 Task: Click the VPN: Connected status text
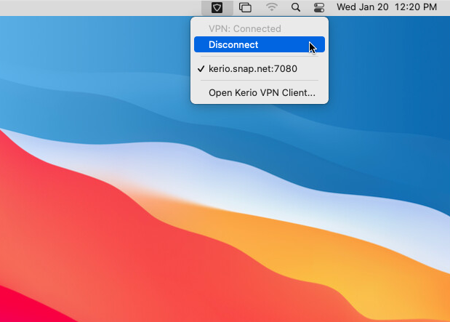[x=245, y=28]
